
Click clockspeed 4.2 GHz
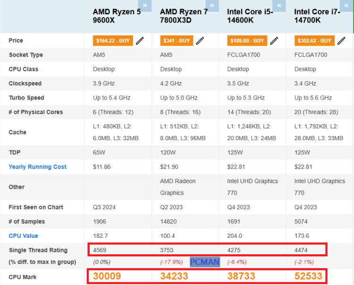pyautogui.click(x=171, y=84)
